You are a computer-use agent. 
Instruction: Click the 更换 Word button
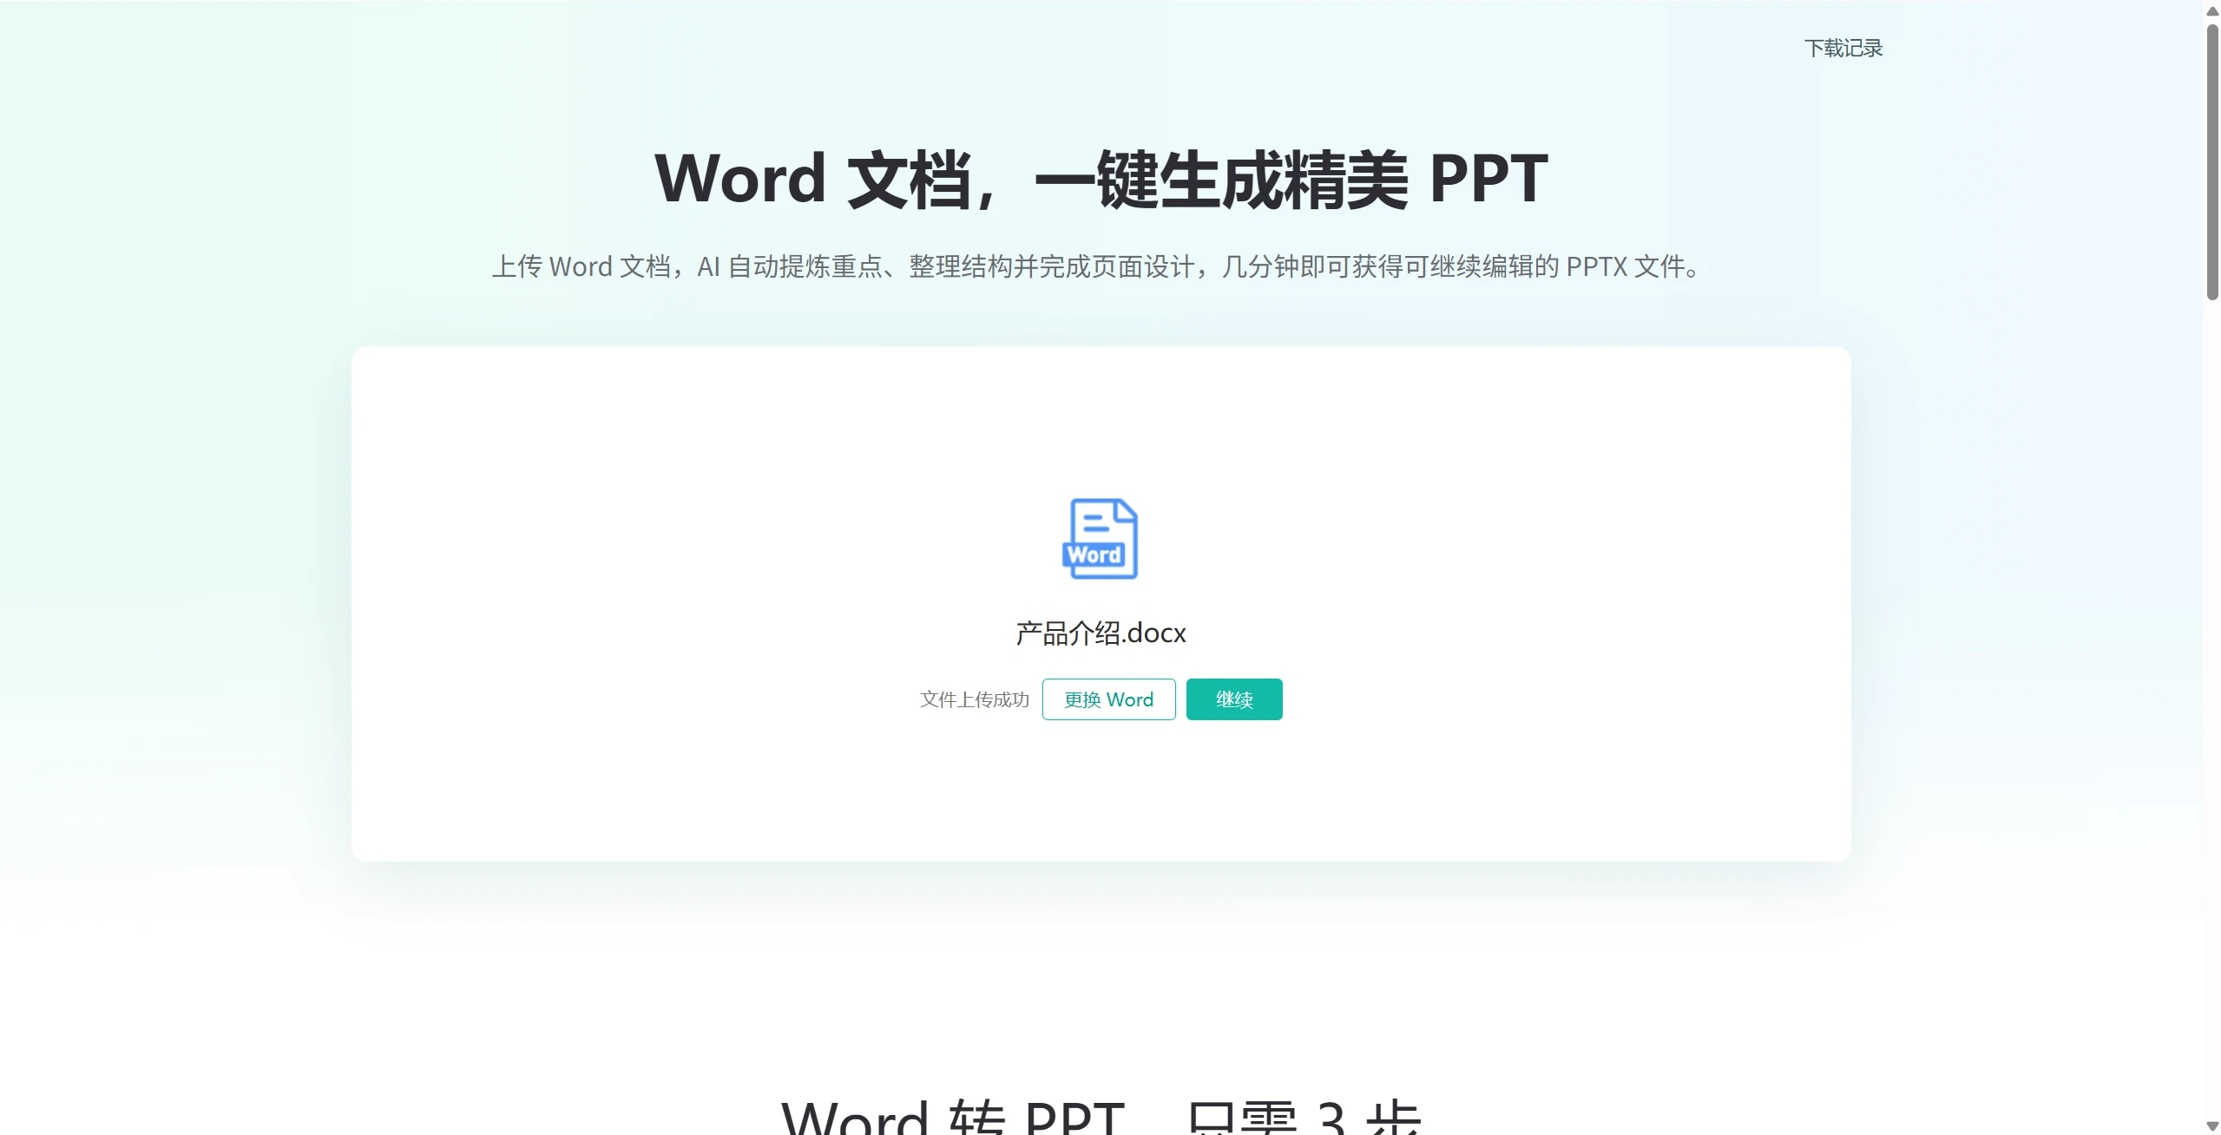tap(1108, 699)
